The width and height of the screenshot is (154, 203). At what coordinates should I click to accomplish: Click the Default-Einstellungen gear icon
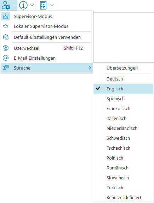click(x=6, y=37)
